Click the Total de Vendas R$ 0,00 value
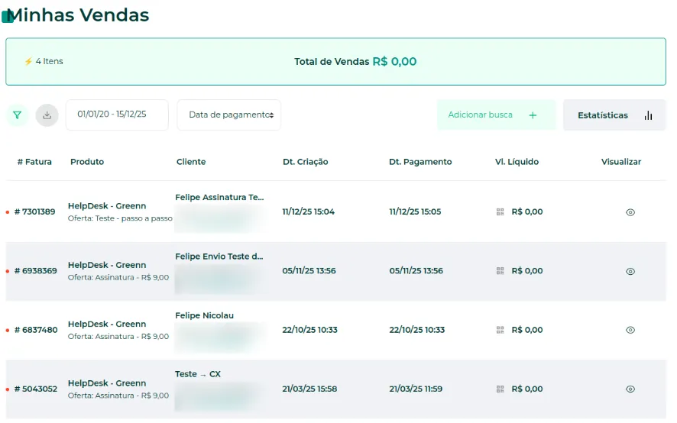Image resolution: width=677 pixels, height=423 pixels. pos(394,62)
